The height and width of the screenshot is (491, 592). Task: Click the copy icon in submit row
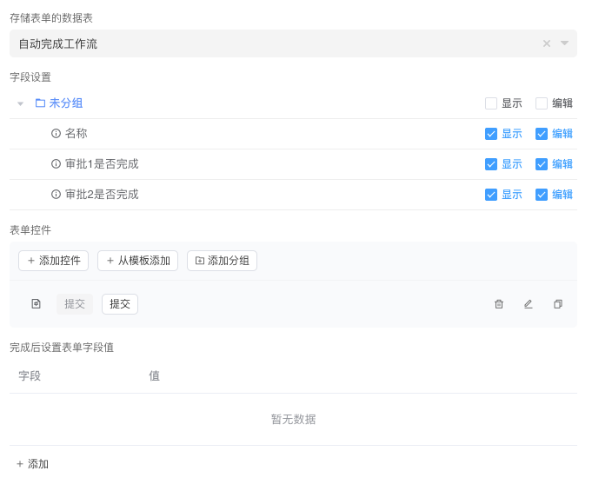pyautogui.click(x=557, y=304)
